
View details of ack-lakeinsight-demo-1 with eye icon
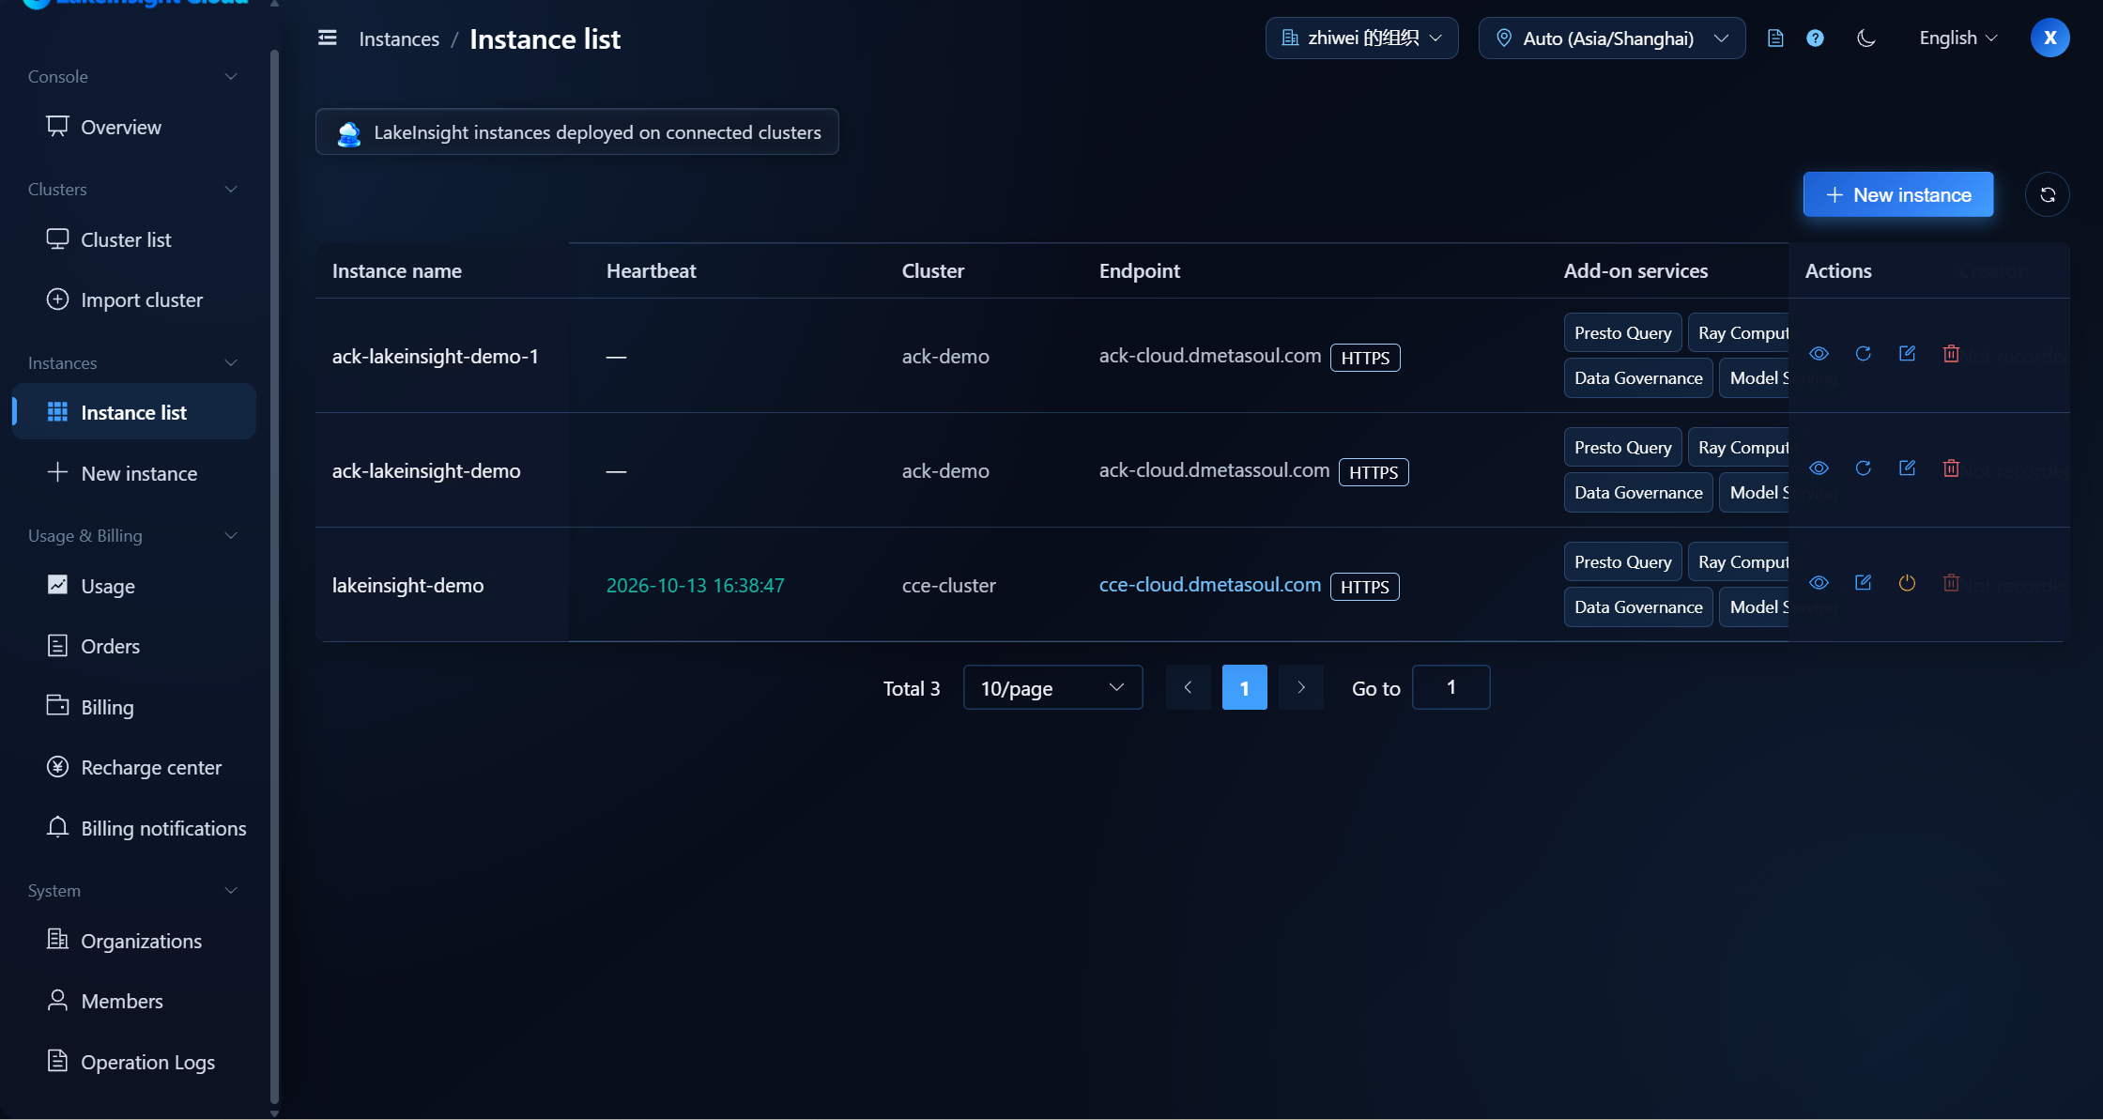click(x=1819, y=354)
